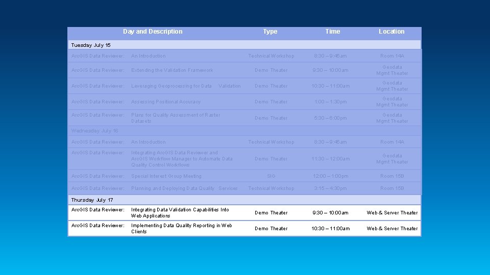
Task: Click the "1:00 – 1:30pm" time cell
Action: pos(330,102)
